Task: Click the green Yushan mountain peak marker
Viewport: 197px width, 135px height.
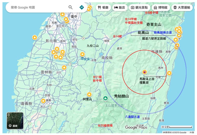Action: pos(105,98)
